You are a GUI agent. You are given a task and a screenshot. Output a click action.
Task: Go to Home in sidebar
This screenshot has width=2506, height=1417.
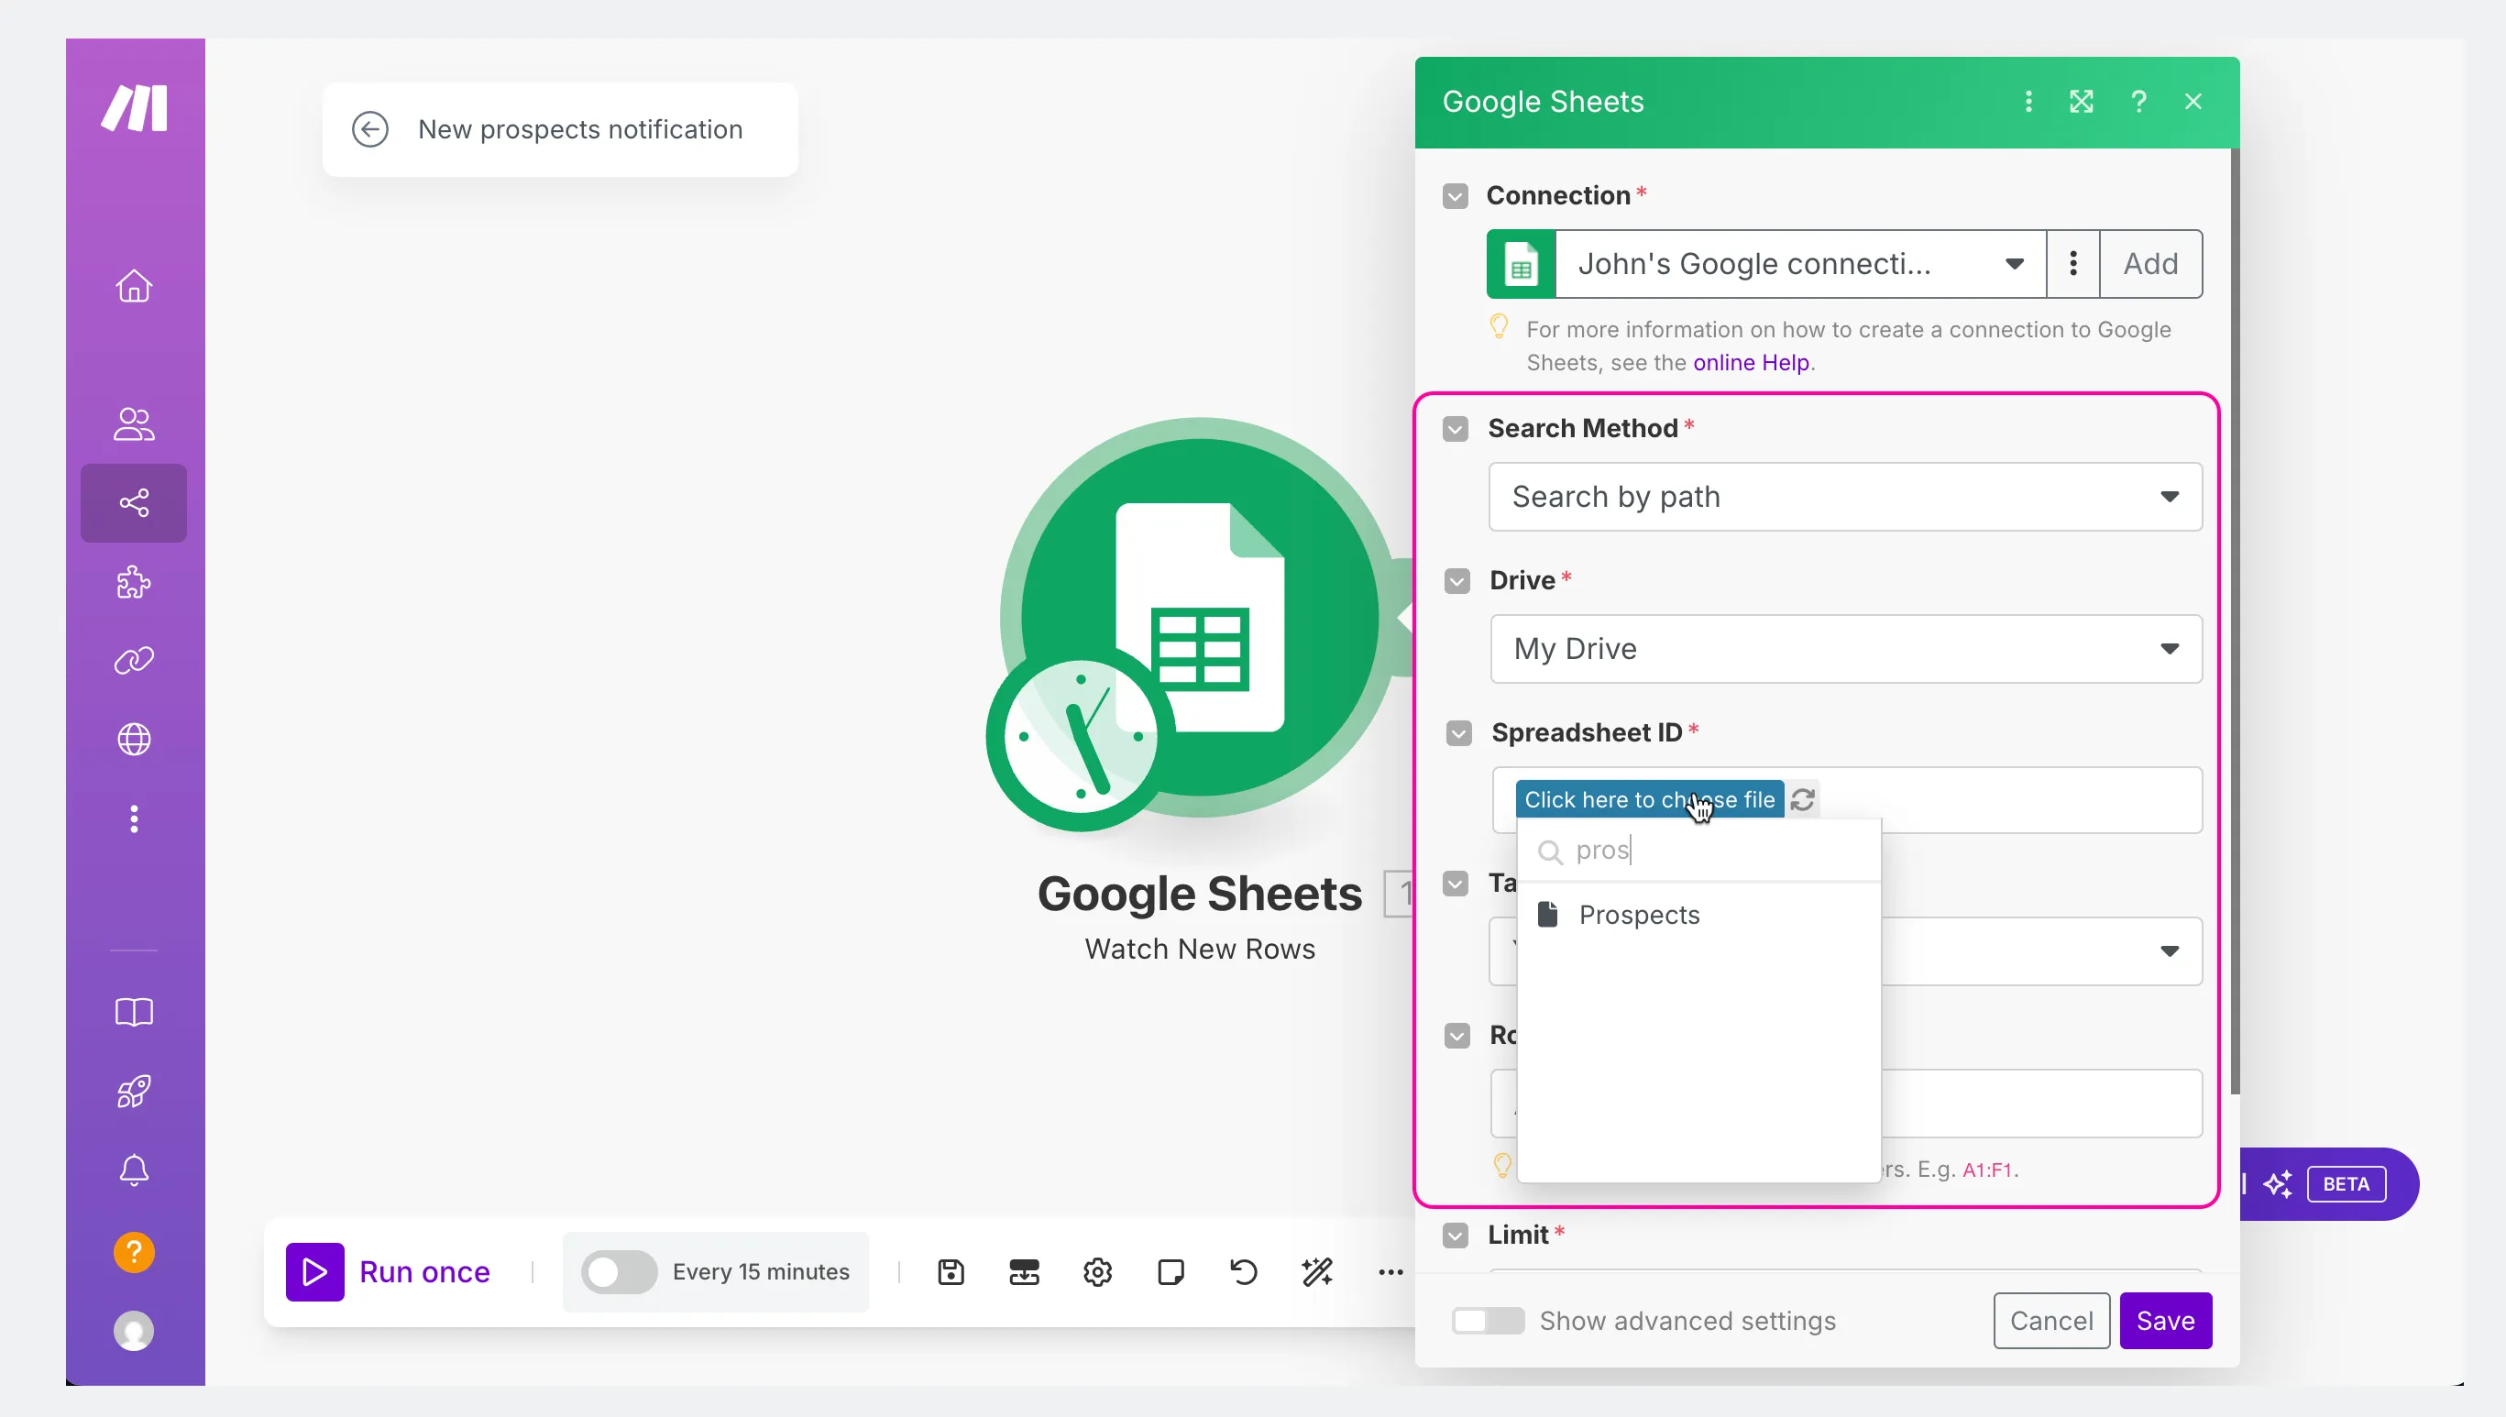pyautogui.click(x=135, y=285)
